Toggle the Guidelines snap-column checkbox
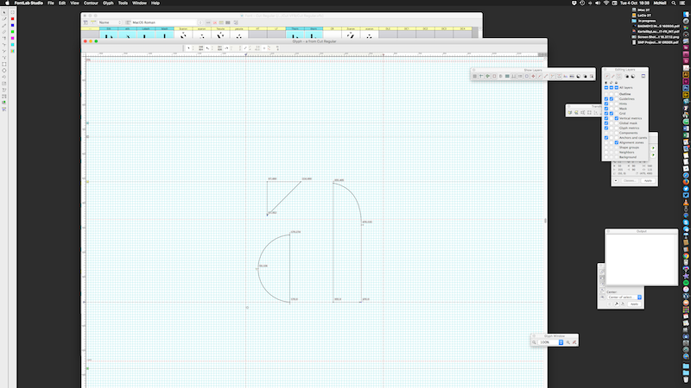This screenshot has width=691, height=388. pyautogui.click(x=612, y=99)
